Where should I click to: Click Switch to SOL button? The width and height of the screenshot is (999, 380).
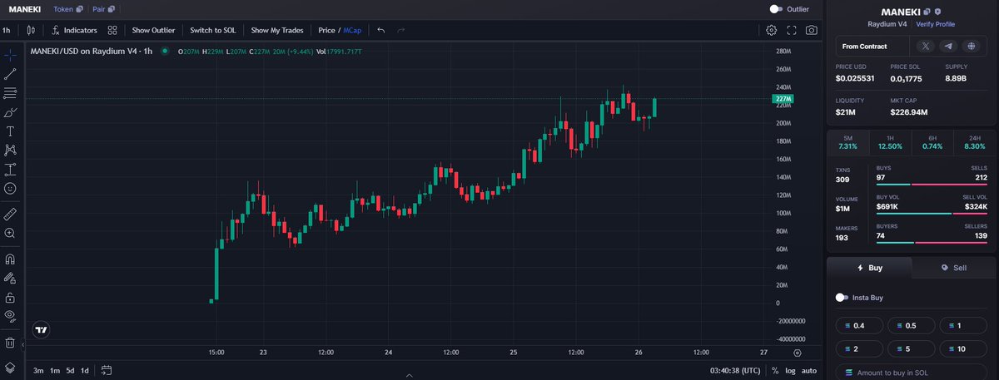pos(213,30)
